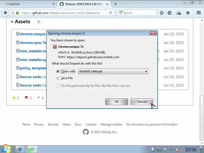204x153 pixels.
Task: Show site information via the info icon
Action: point(12,13)
